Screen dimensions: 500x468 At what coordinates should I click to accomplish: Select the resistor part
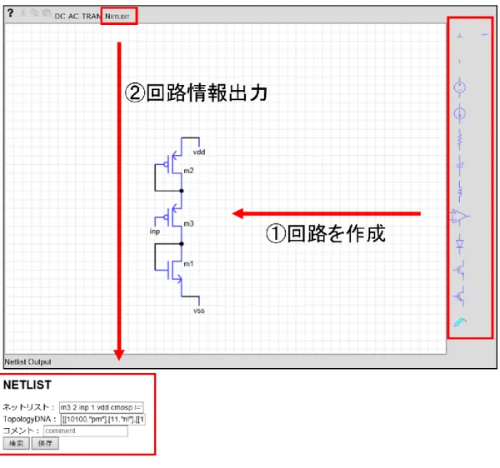pos(459,139)
